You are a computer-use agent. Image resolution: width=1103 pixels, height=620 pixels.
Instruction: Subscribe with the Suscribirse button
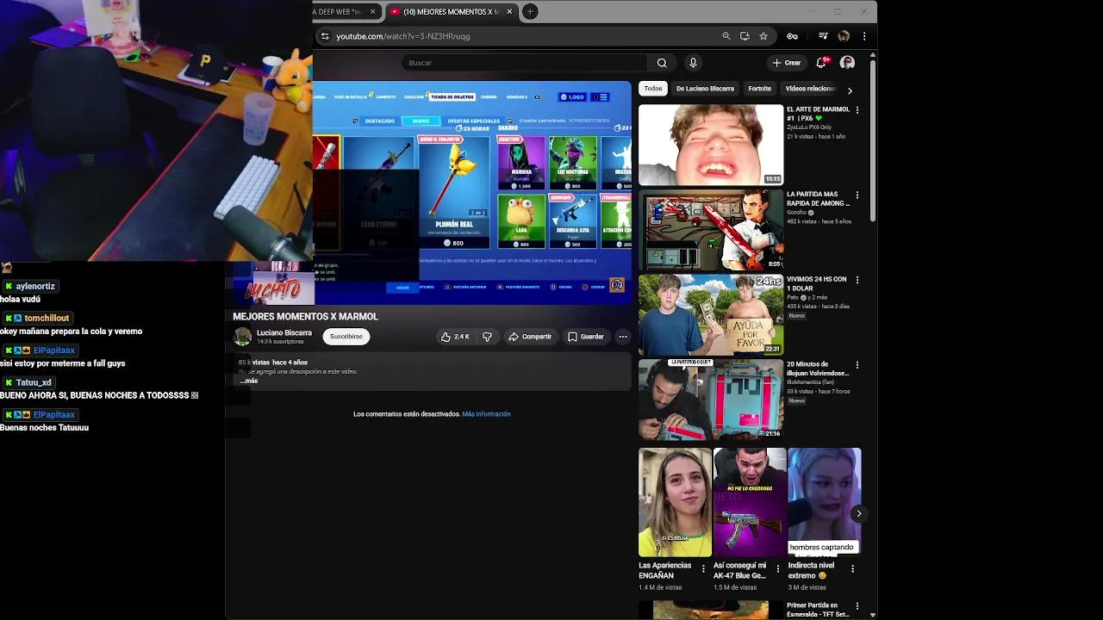(346, 337)
